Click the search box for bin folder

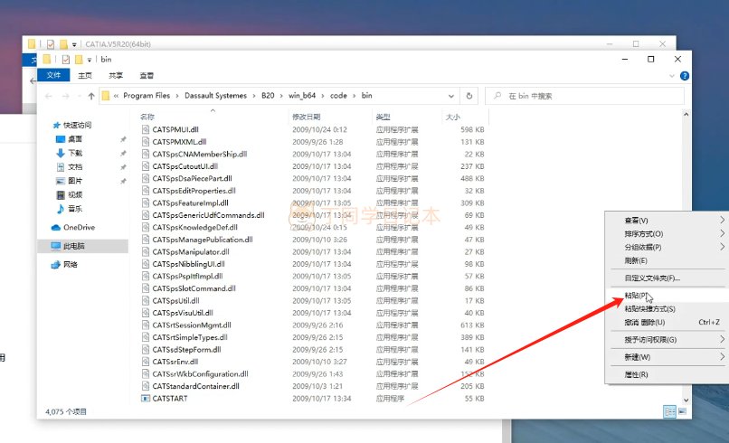[588, 96]
